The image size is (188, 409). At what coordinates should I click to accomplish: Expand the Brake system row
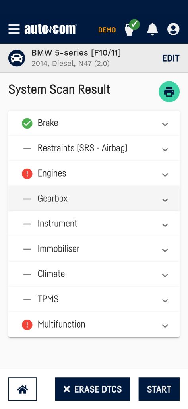(94, 123)
